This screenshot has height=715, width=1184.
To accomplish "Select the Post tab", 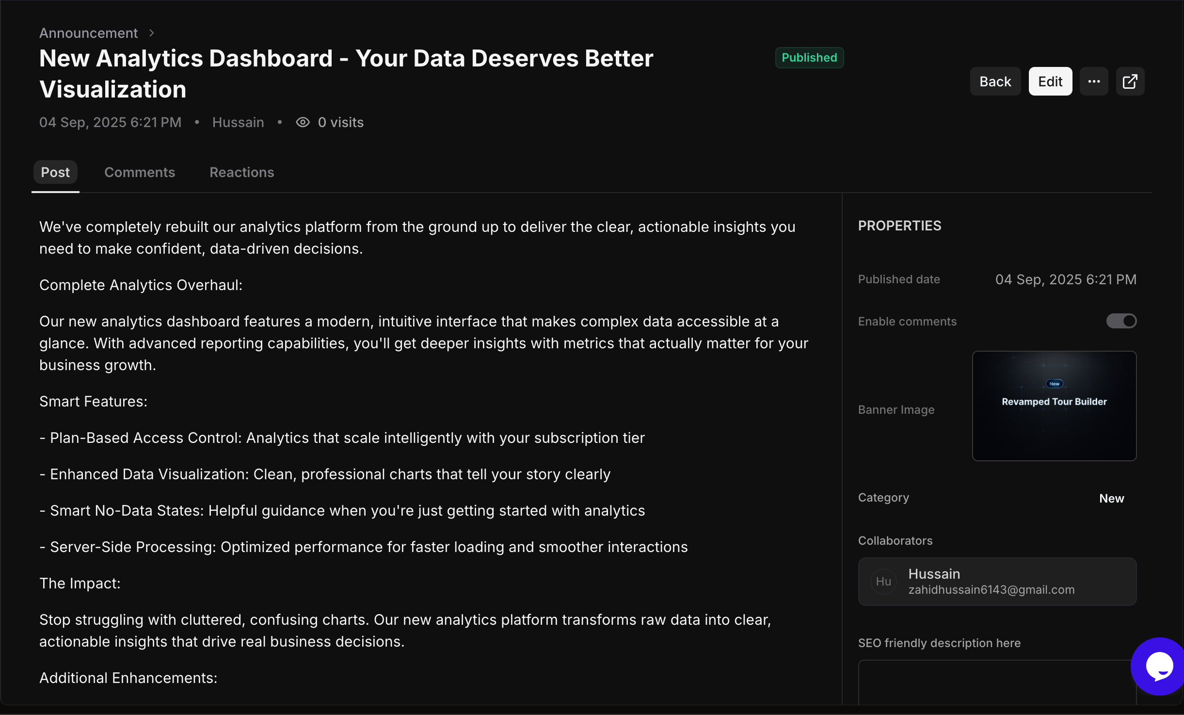I will pyautogui.click(x=55, y=172).
